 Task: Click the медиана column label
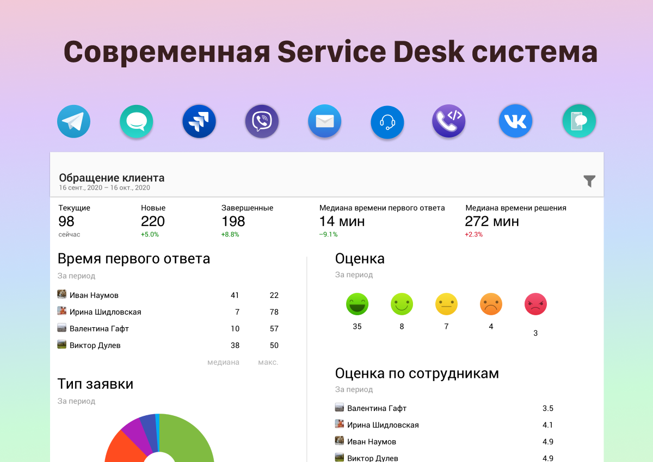point(223,362)
